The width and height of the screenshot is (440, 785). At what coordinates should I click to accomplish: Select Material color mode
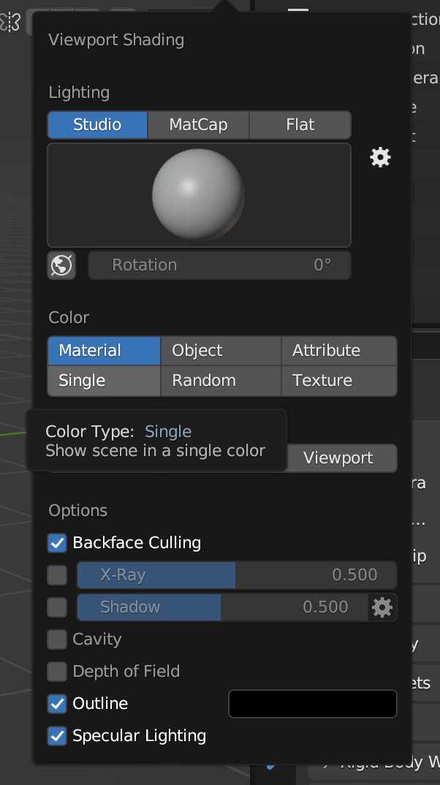(x=103, y=351)
